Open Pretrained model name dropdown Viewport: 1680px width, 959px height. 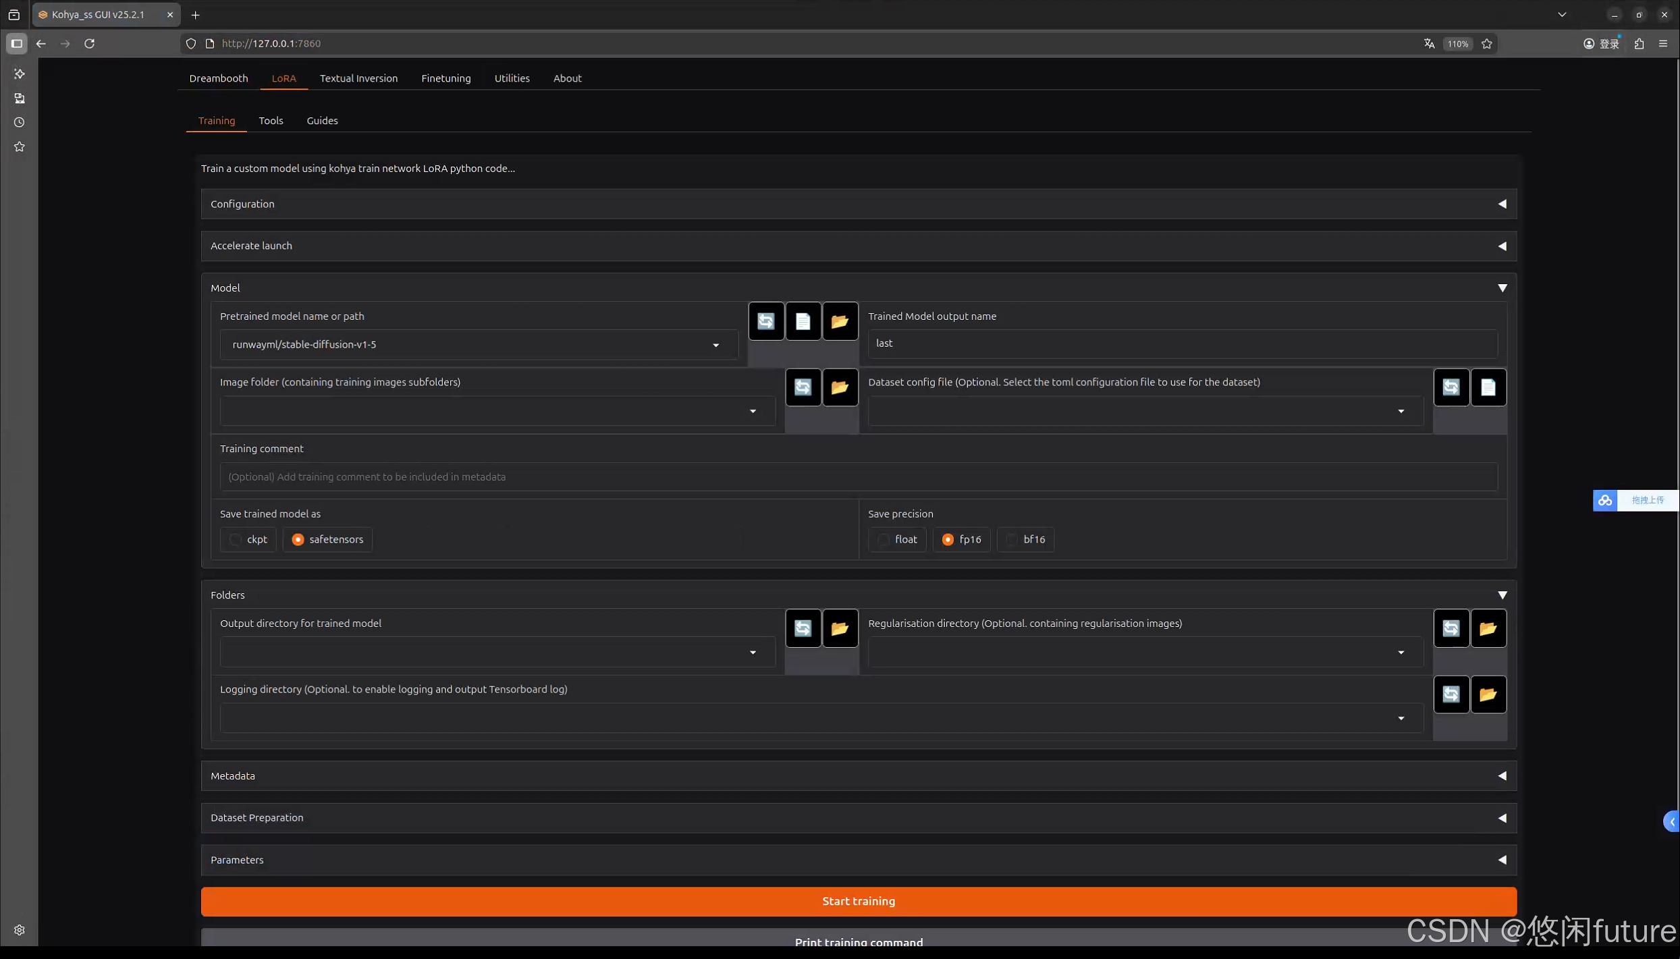(x=715, y=345)
